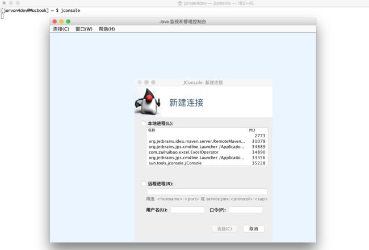Screen dimensions: 369x250
Task: Minimize the Java console window with yellow button
Action: coord(61,22)
